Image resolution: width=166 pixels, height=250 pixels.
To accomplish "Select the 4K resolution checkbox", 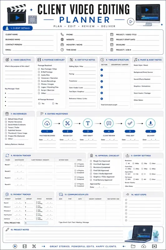I will coord(126,163).
